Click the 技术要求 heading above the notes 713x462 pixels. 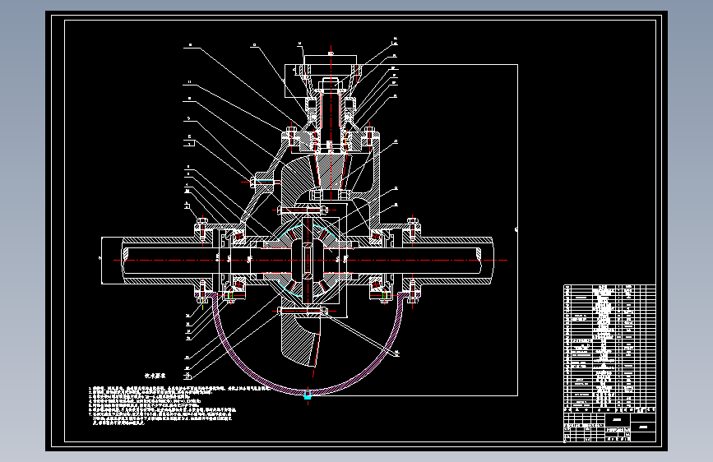click(x=155, y=376)
